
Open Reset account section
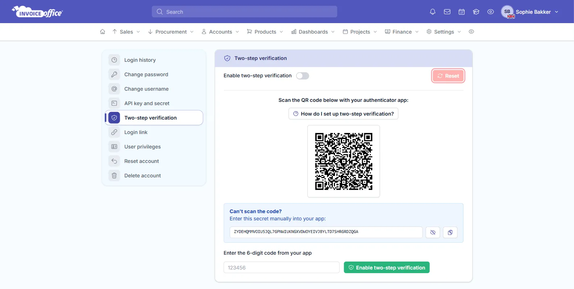tap(154, 161)
